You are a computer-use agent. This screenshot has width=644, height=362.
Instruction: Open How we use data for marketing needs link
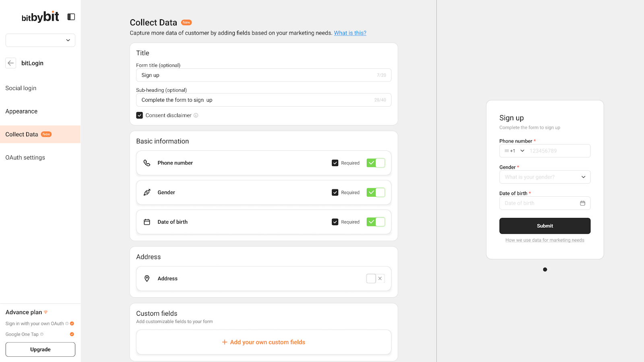point(545,240)
